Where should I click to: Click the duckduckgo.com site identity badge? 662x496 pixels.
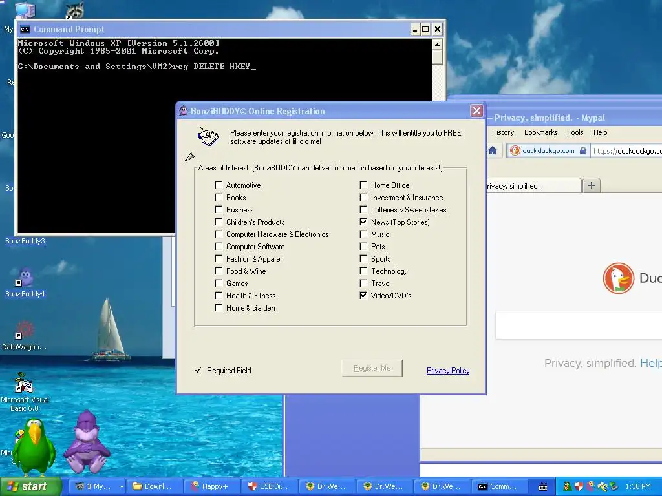point(548,150)
